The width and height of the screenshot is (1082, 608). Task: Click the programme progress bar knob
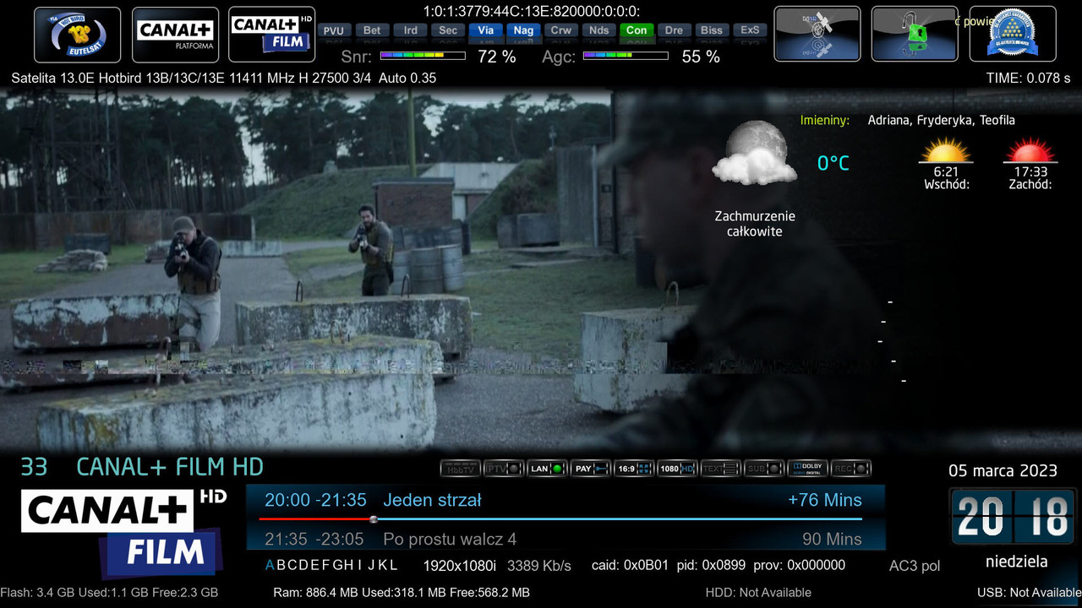click(x=374, y=519)
